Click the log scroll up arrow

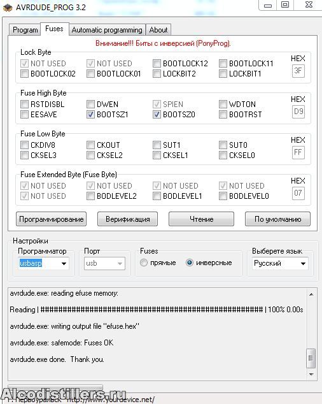pos(311,294)
